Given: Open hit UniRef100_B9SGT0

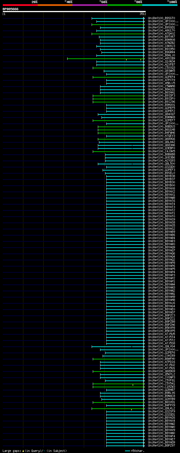Looking at the screenshot, I should tap(161, 18).
